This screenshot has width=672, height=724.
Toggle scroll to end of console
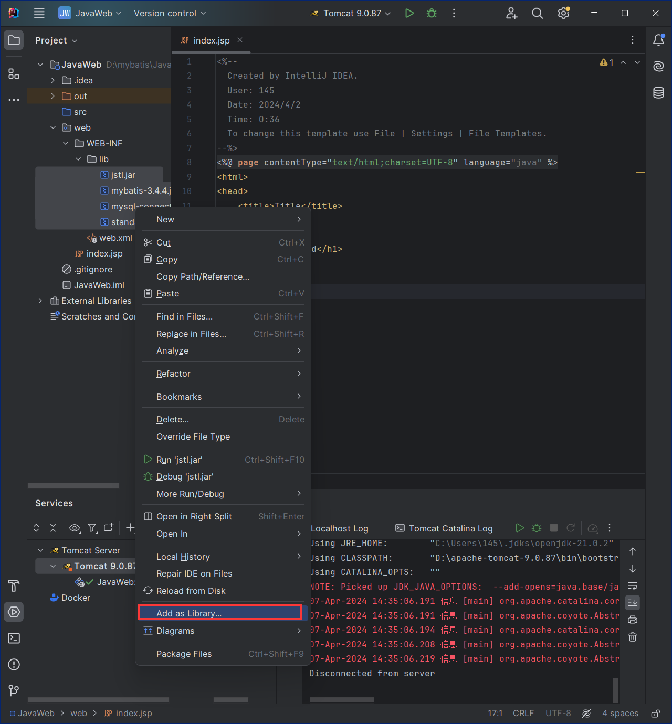pyautogui.click(x=633, y=602)
